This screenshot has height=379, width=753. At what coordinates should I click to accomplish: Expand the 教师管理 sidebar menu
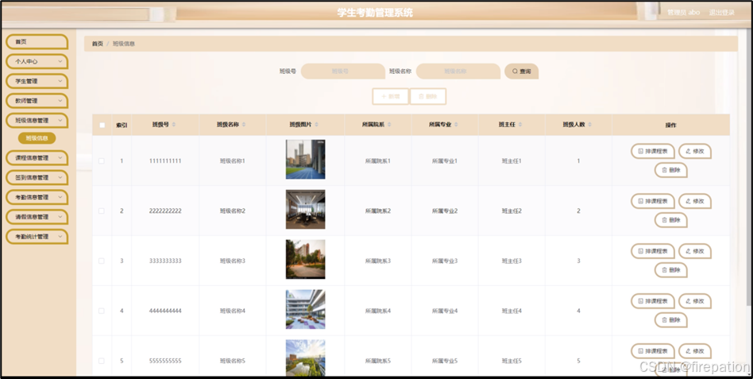coord(37,101)
